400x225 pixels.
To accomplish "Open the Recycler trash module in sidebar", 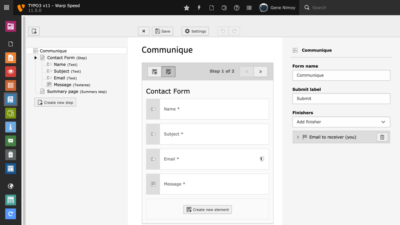I will (11, 155).
